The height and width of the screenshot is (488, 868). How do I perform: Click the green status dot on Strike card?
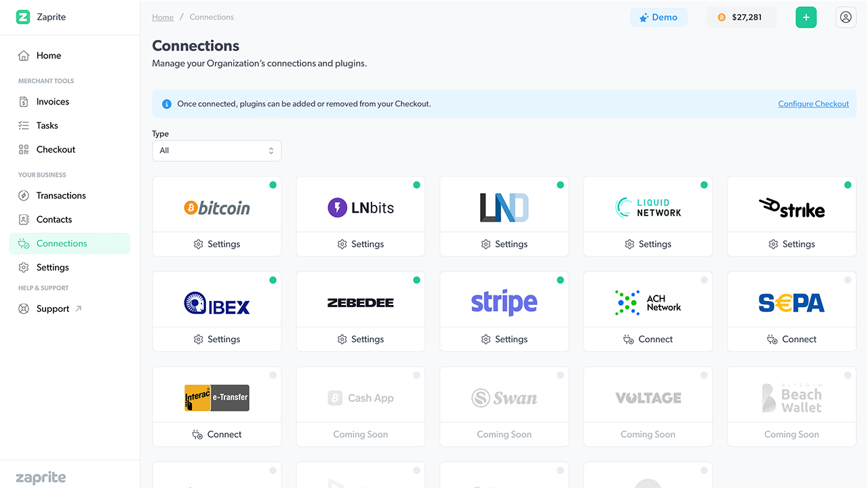pyautogui.click(x=848, y=185)
